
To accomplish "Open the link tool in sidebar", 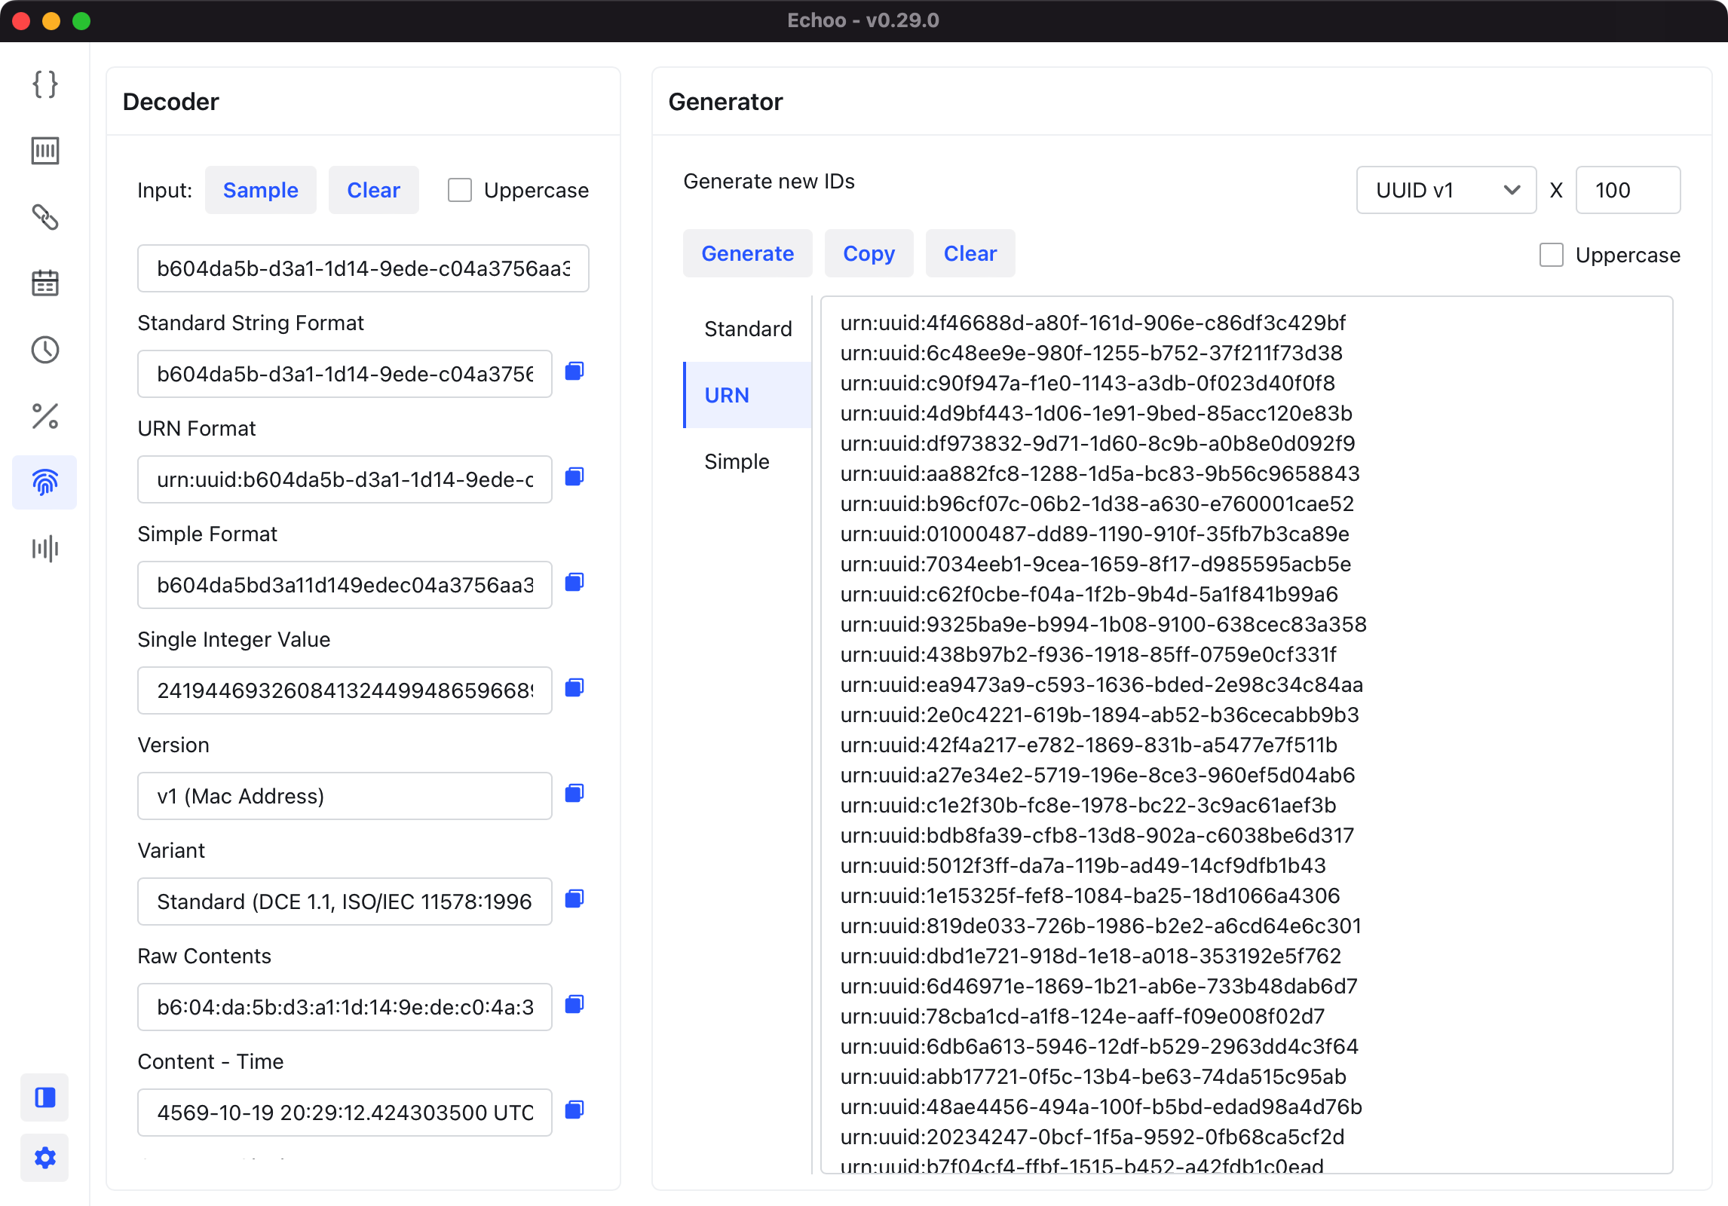I will pos(45,217).
